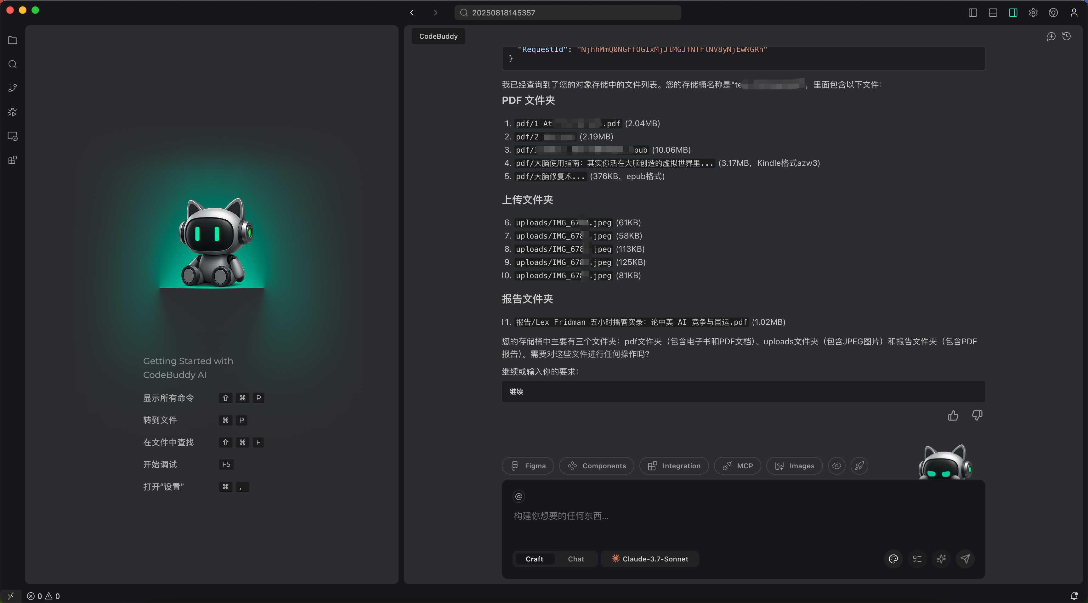Viewport: 1088px width, 603px height.
Task: Open the Explorer folder icon in sidebar
Action: pyautogui.click(x=13, y=40)
